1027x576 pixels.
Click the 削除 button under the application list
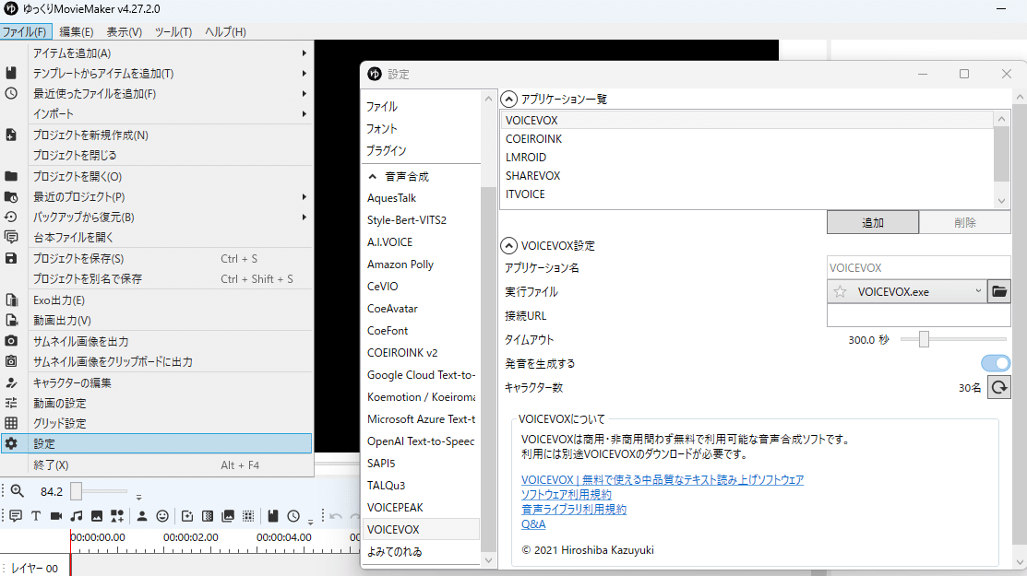point(965,222)
